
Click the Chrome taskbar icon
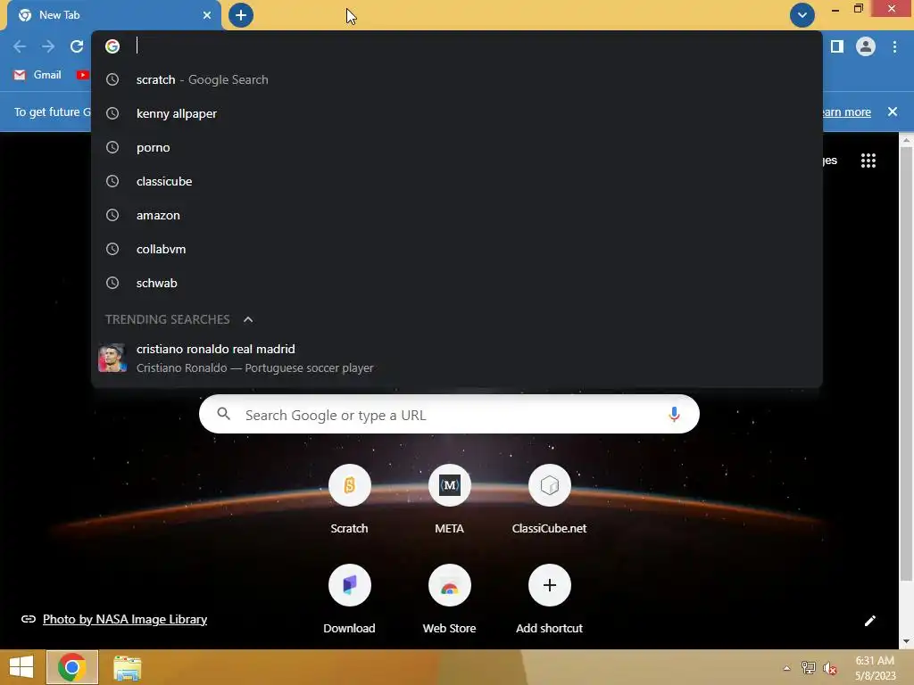[72, 667]
